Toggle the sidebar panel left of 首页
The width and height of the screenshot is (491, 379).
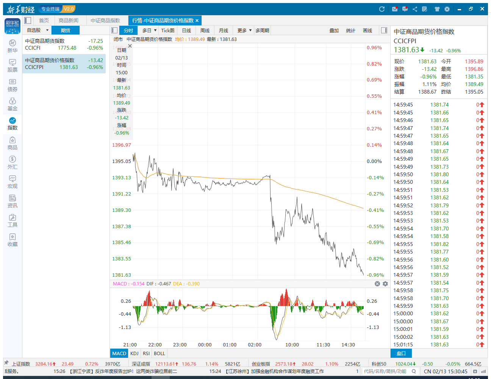[x=28, y=20]
